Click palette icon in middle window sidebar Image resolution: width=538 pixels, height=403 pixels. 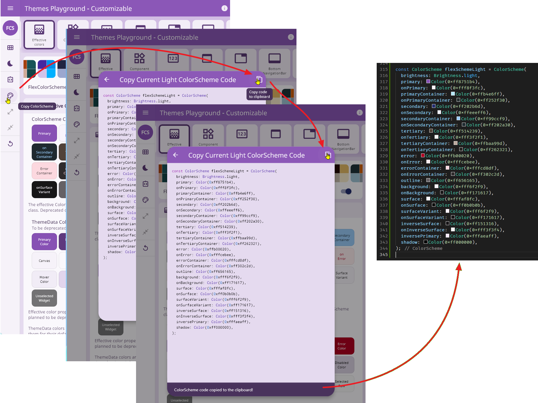point(77,124)
